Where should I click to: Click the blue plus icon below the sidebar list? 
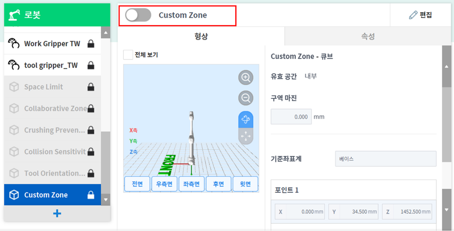(57, 213)
